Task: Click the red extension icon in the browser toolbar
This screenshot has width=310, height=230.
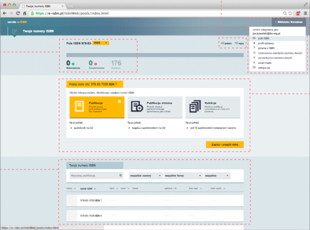Action: click(x=298, y=13)
